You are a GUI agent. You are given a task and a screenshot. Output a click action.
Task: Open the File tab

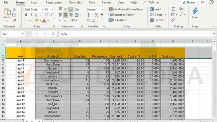(6, 2)
